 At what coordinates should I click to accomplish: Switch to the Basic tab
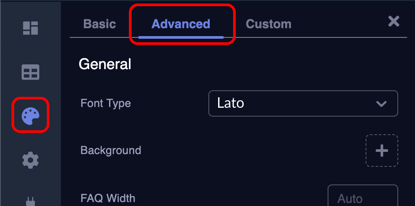pos(99,24)
